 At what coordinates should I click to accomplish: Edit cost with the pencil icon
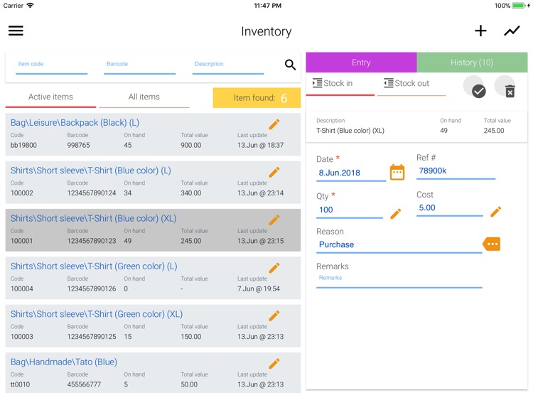pyautogui.click(x=496, y=211)
